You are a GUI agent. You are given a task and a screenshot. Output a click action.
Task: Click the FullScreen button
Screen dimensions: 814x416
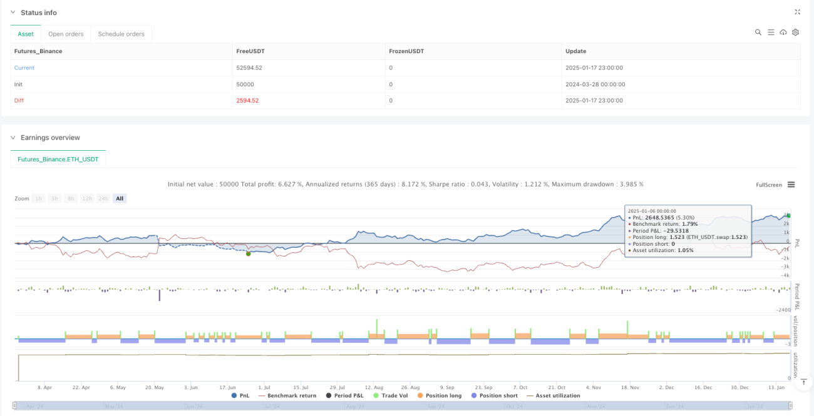(769, 185)
